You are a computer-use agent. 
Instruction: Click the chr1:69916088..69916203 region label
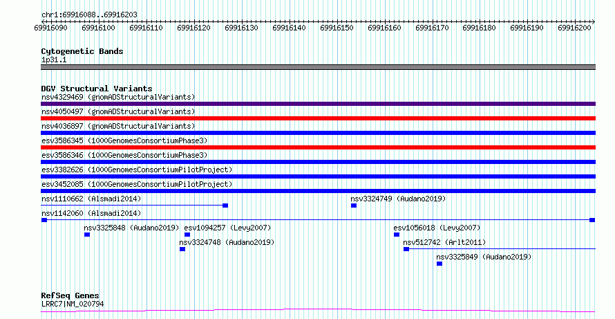(x=89, y=15)
